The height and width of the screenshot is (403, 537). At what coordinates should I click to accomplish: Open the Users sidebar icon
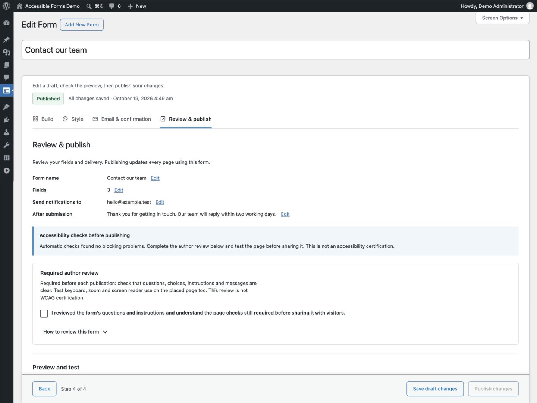(x=6, y=132)
